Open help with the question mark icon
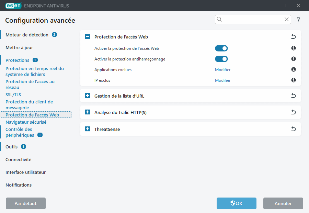 pyautogui.click(x=298, y=20)
